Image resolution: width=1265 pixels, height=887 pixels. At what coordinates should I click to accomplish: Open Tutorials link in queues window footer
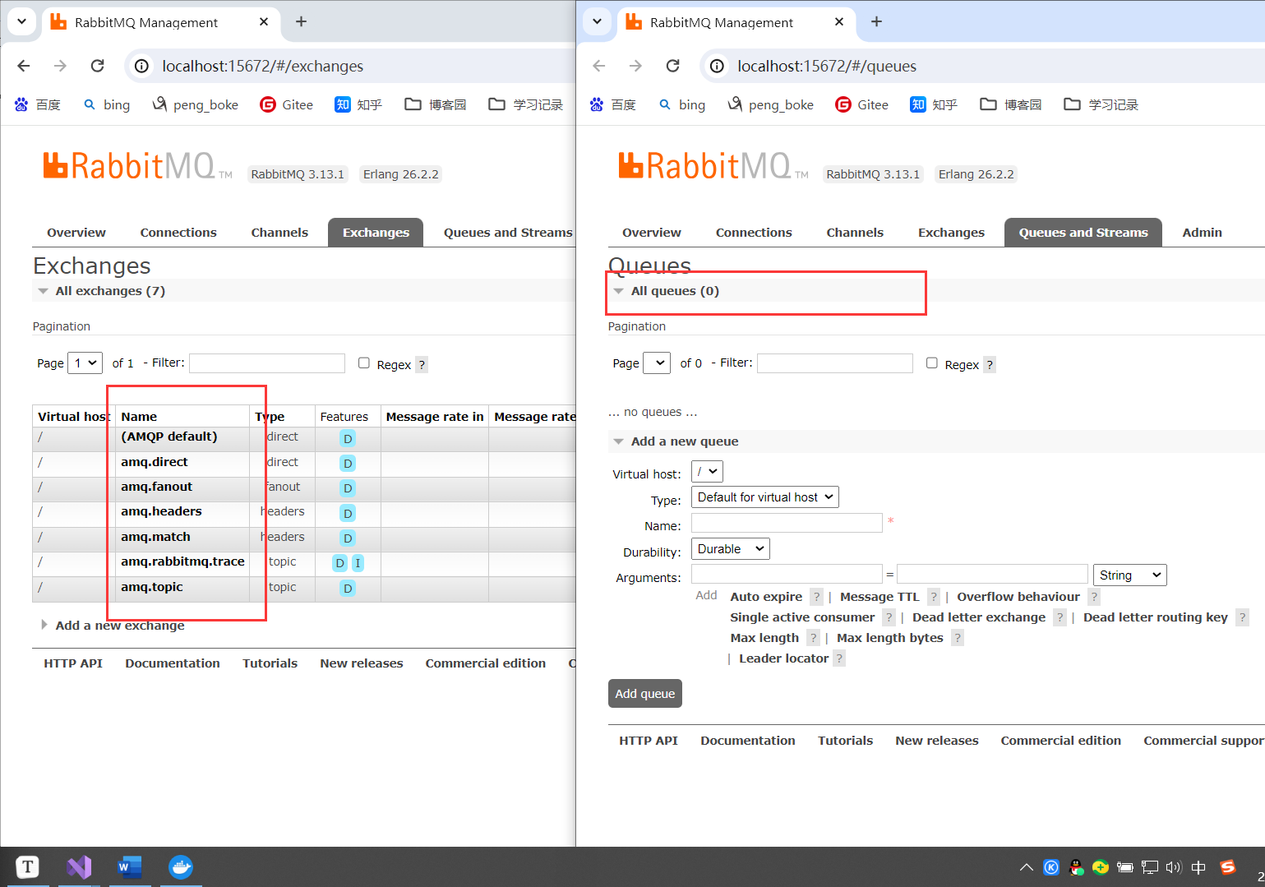coord(845,741)
